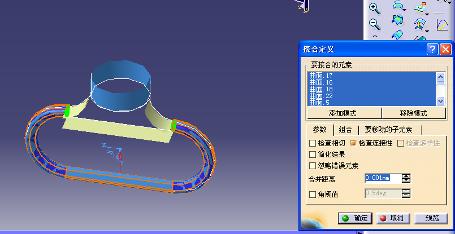The width and height of the screenshot is (455, 234).
Task: Select 曲面.18 in the elements list
Action: pyautogui.click(x=372, y=89)
